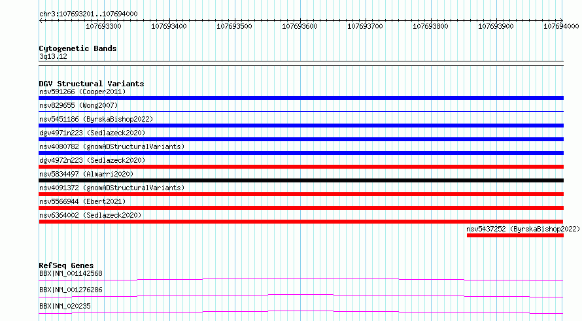
Task: Select the red bar under nsv5566944
Action: (x=301, y=208)
